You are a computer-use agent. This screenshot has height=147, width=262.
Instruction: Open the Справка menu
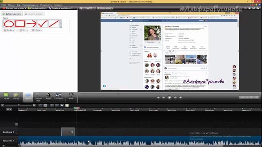[58, 5]
